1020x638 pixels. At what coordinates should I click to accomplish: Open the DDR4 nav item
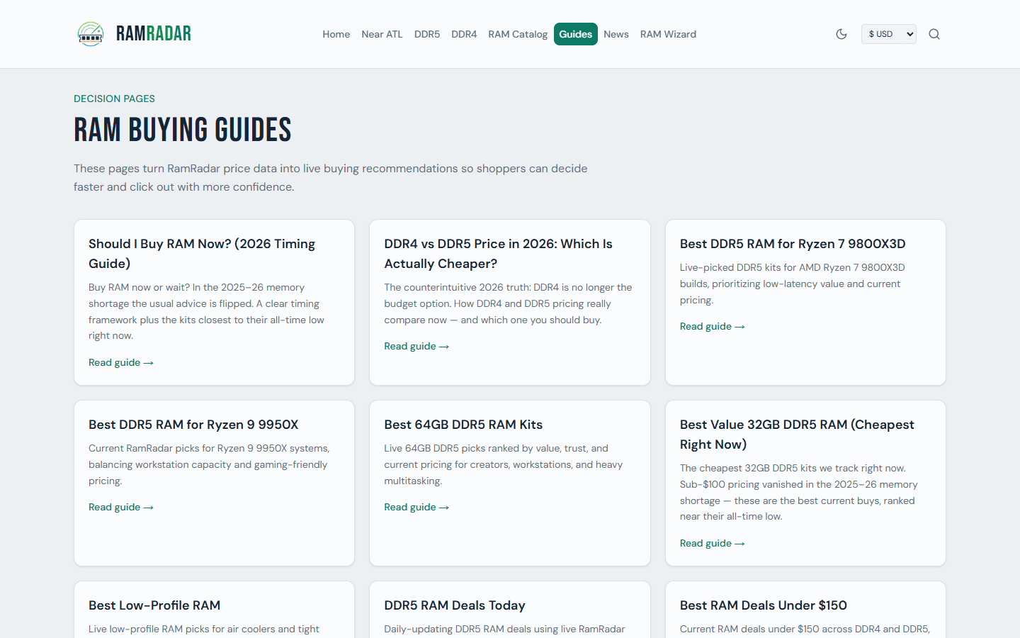click(x=464, y=34)
